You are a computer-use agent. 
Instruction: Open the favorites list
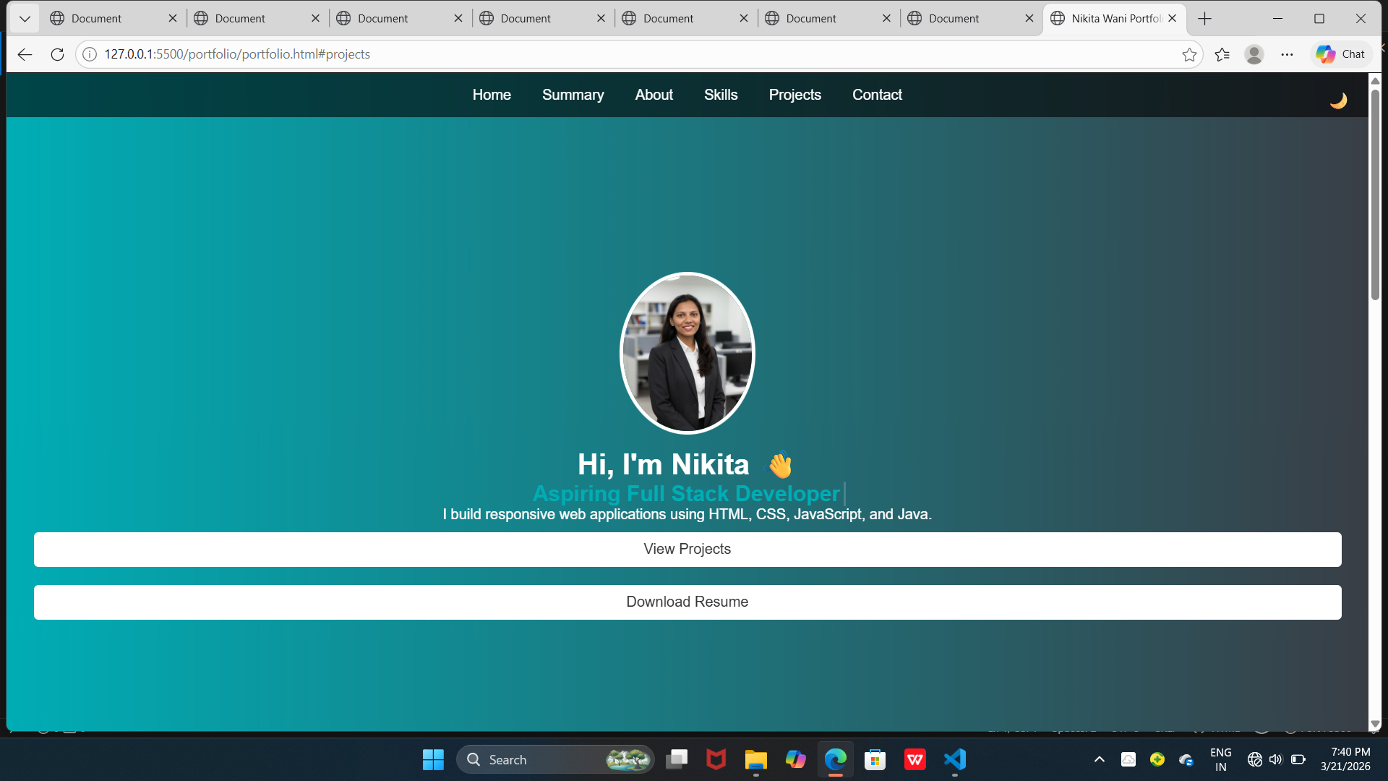coord(1222,54)
